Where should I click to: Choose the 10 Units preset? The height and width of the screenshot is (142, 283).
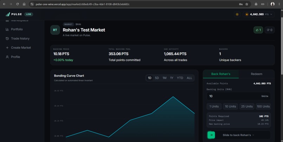tap(230, 106)
